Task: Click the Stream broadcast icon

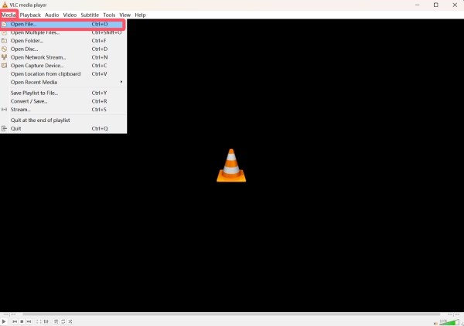Action: click(4, 110)
